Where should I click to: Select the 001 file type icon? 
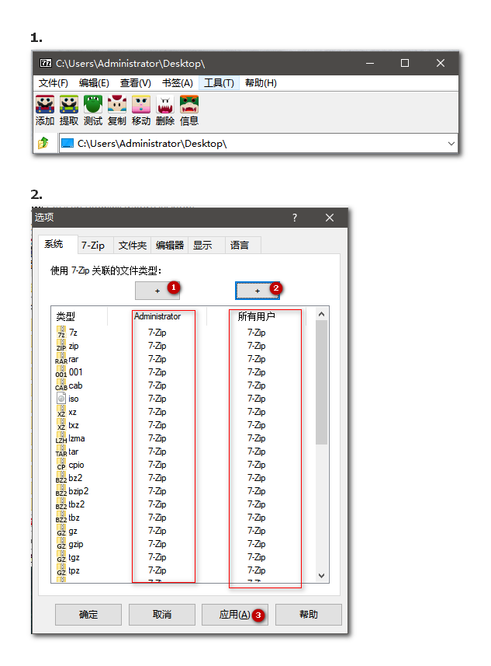coord(61,372)
